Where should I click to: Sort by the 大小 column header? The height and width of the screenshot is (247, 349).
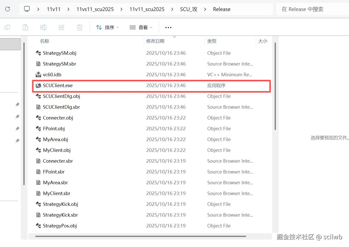pos(263,41)
